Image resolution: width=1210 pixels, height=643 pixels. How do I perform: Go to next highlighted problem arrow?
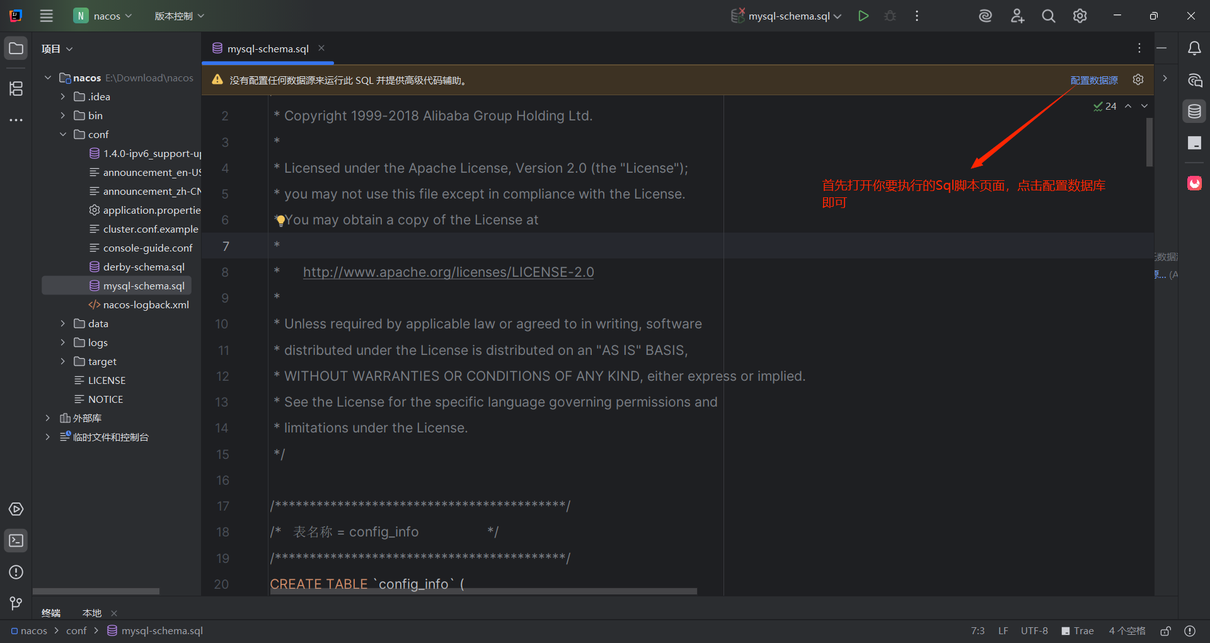(1144, 106)
